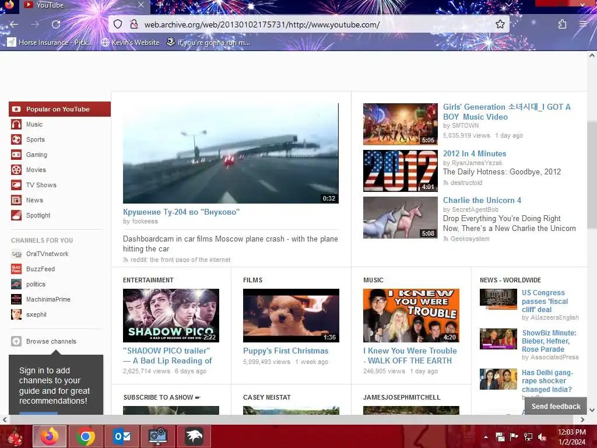Play the Moscow plane crash featured video
This screenshot has width=597, height=448.
point(231,153)
